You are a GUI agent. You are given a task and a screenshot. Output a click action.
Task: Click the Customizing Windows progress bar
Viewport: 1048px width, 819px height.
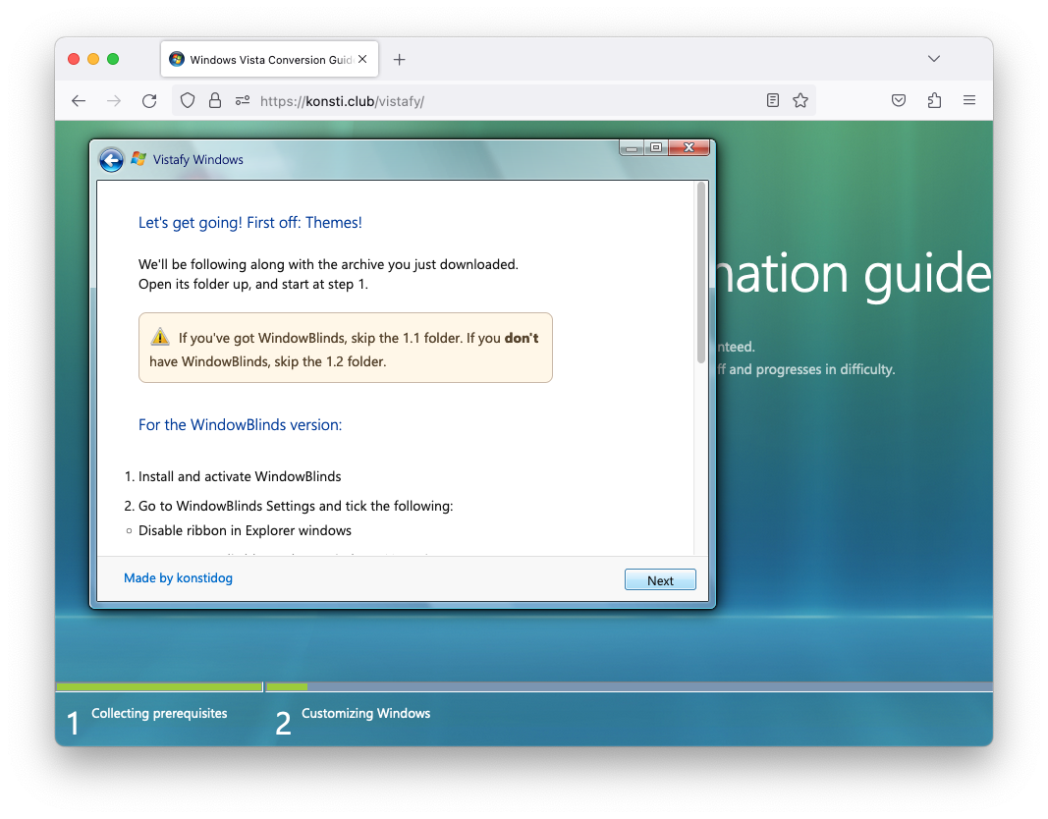pos(629,686)
